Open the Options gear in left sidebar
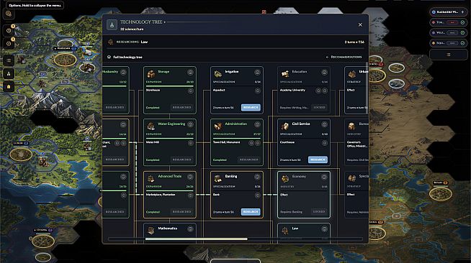The height and width of the screenshot is (263, 471). coord(9,14)
